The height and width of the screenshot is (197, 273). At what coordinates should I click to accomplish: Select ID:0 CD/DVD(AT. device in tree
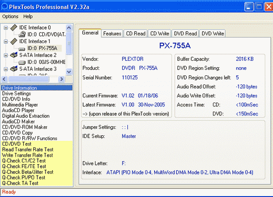(x=46, y=34)
